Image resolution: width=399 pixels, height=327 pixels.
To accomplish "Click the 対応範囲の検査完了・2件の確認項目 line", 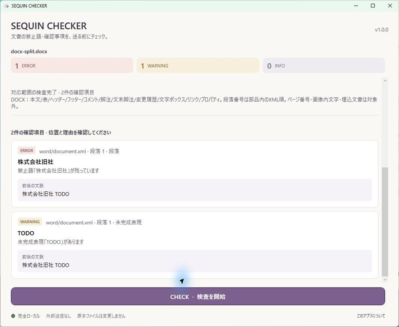I will click(53, 92).
